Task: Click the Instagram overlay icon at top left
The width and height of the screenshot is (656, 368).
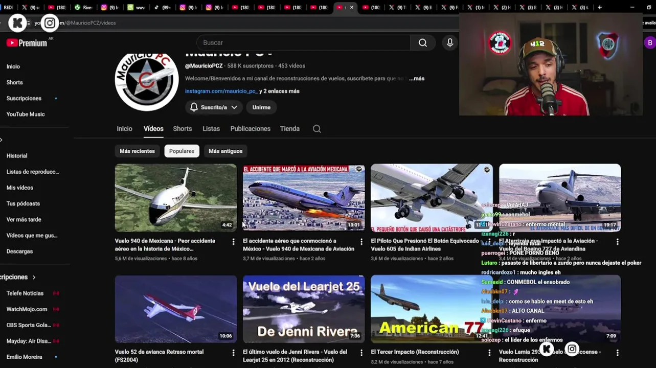Action: 50,23
